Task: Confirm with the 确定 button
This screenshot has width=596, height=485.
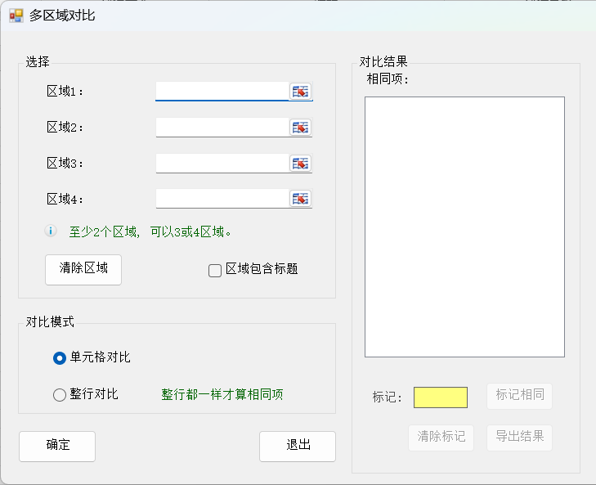Action: click(x=57, y=447)
